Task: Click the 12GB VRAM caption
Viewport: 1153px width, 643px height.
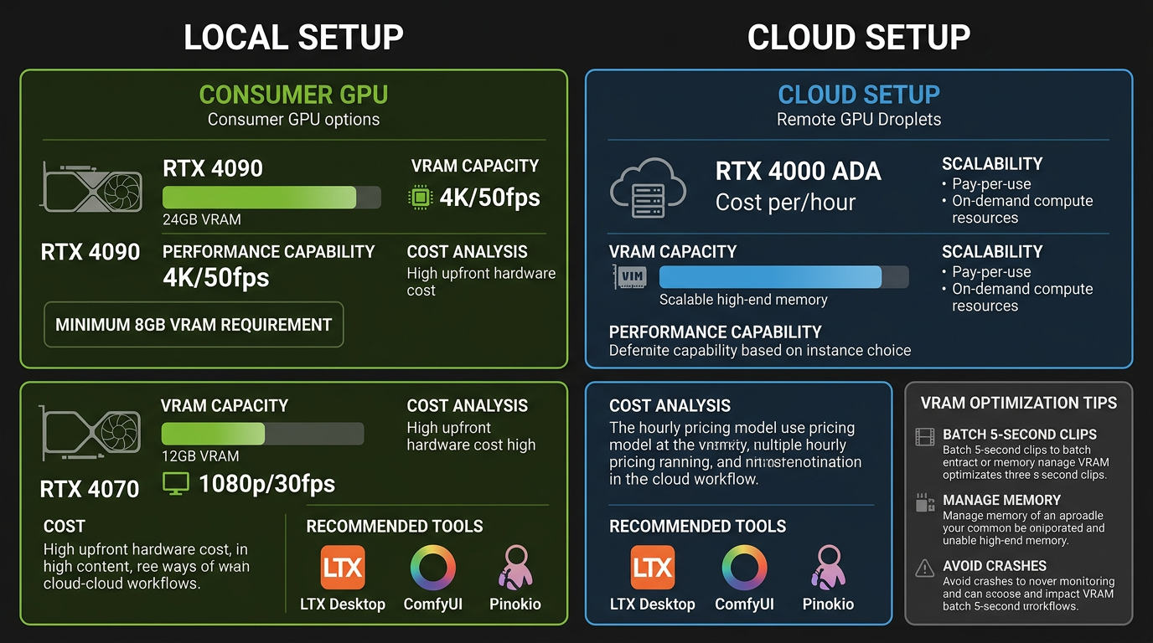Action: (200, 456)
